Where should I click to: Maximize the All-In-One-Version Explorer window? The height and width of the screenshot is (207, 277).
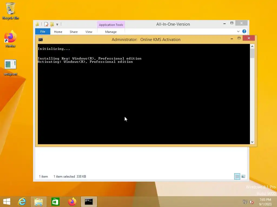(232, 23)
